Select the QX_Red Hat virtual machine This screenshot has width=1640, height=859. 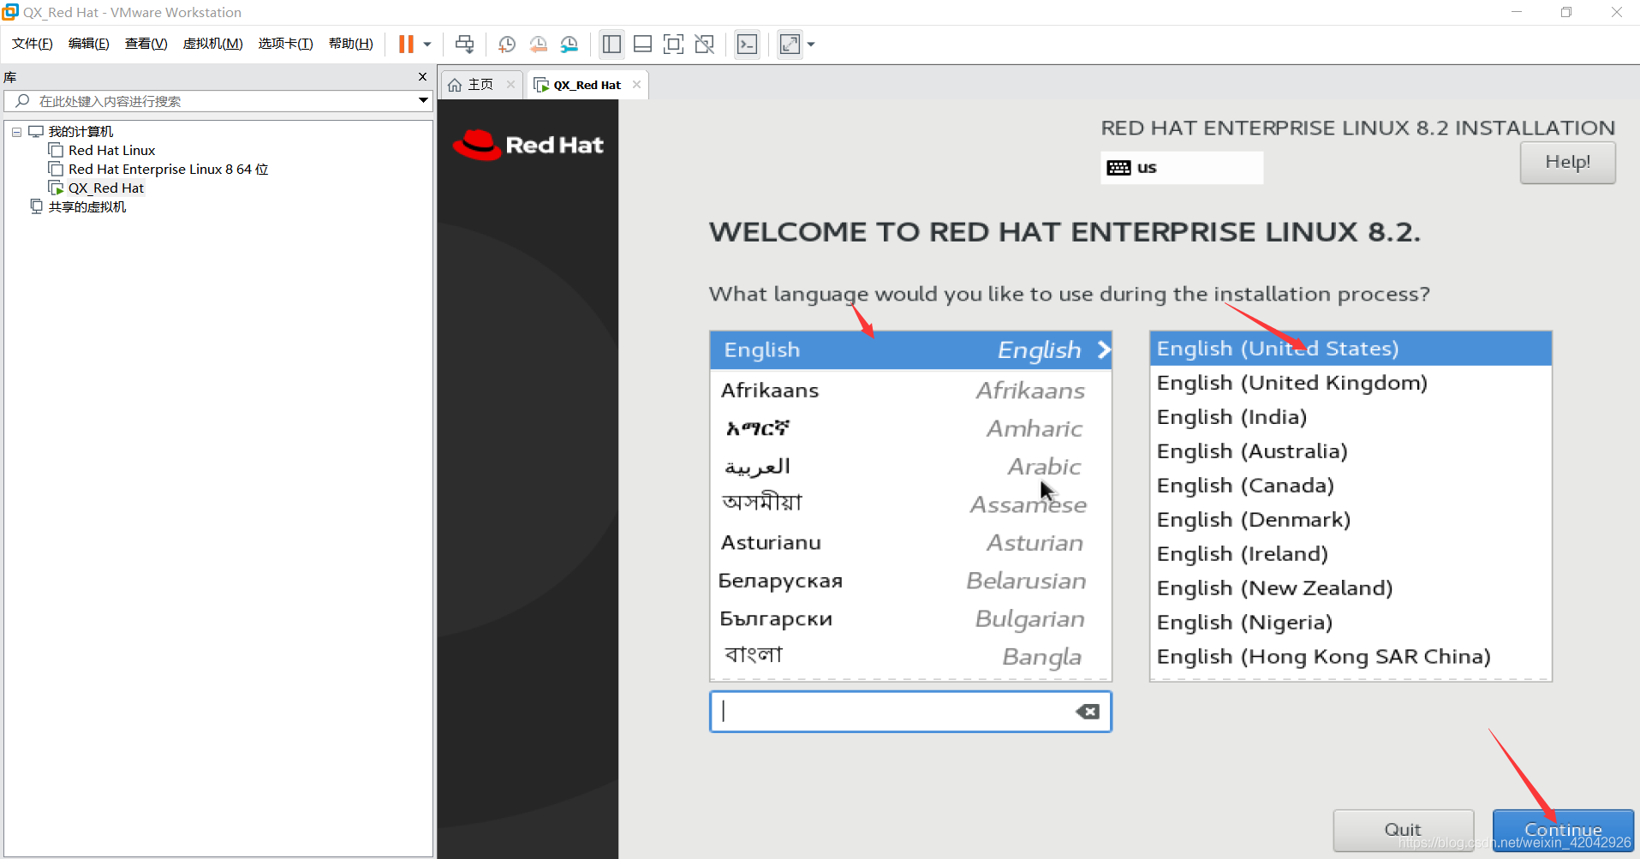tap(106, 188)
